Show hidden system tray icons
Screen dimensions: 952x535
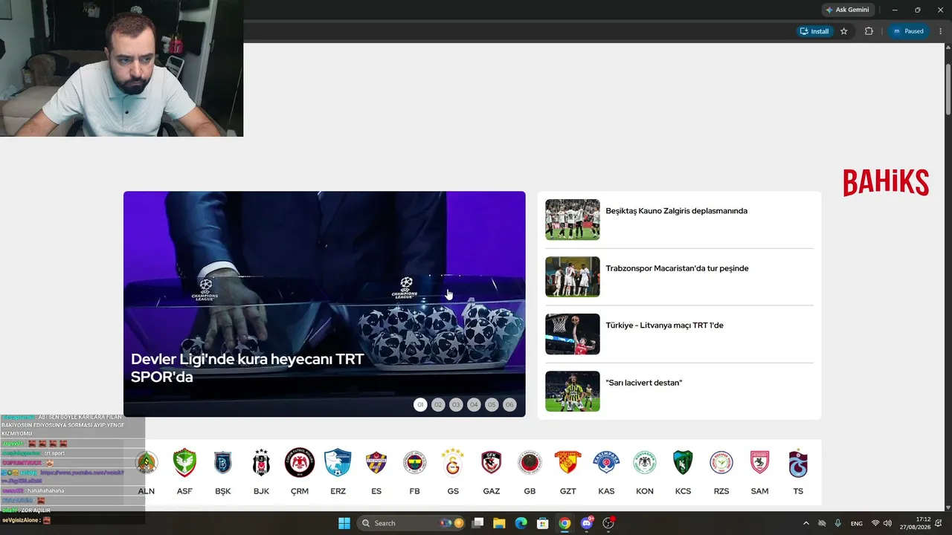coord(805,523)
